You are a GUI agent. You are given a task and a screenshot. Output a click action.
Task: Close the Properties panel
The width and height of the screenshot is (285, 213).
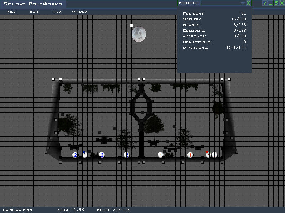pyautogui.click(x=248, y=3)
